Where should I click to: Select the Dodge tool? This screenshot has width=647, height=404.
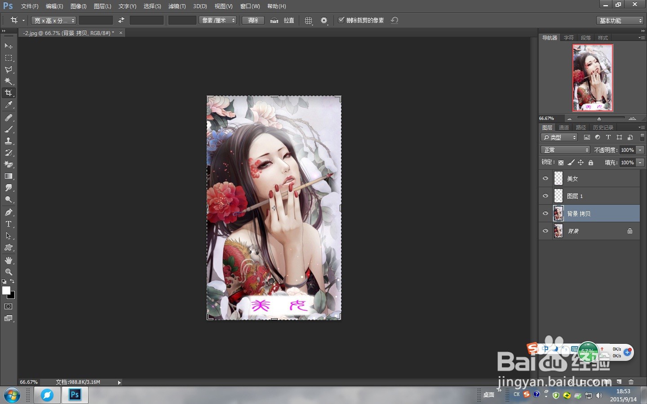tap(8, 199)
